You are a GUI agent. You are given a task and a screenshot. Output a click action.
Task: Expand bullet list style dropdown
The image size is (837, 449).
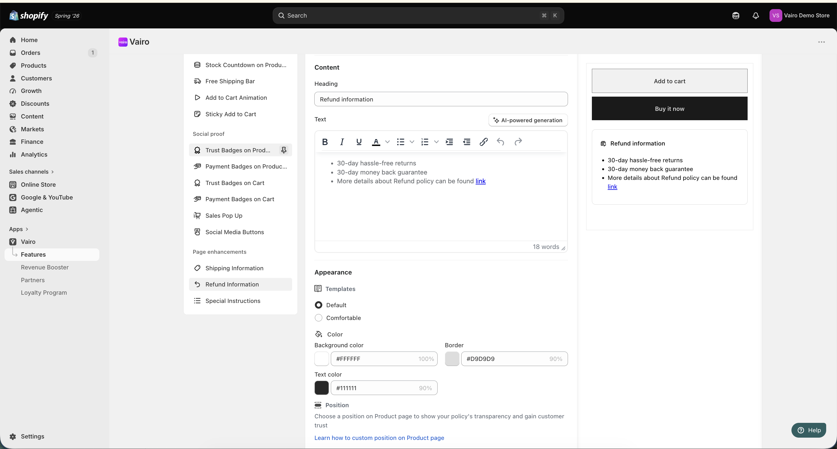412,142
